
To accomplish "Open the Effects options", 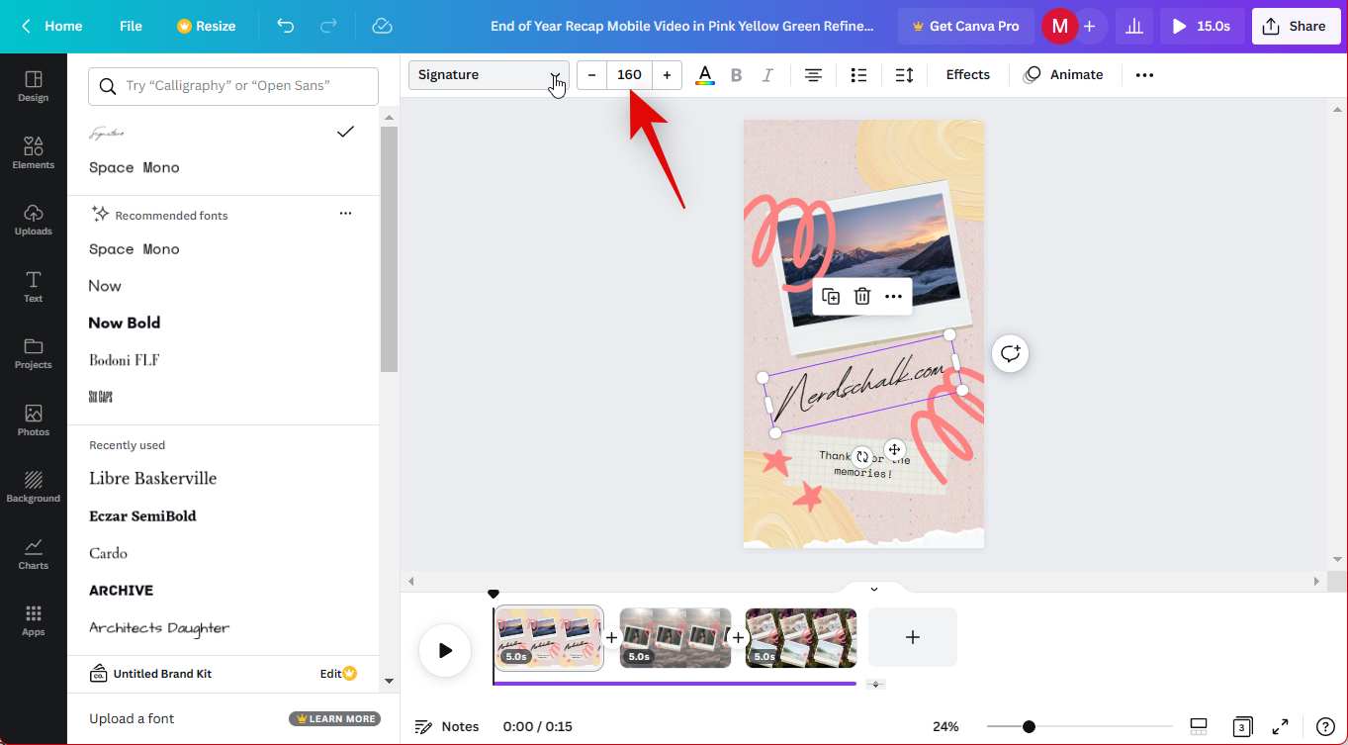I will coord(967,75).
